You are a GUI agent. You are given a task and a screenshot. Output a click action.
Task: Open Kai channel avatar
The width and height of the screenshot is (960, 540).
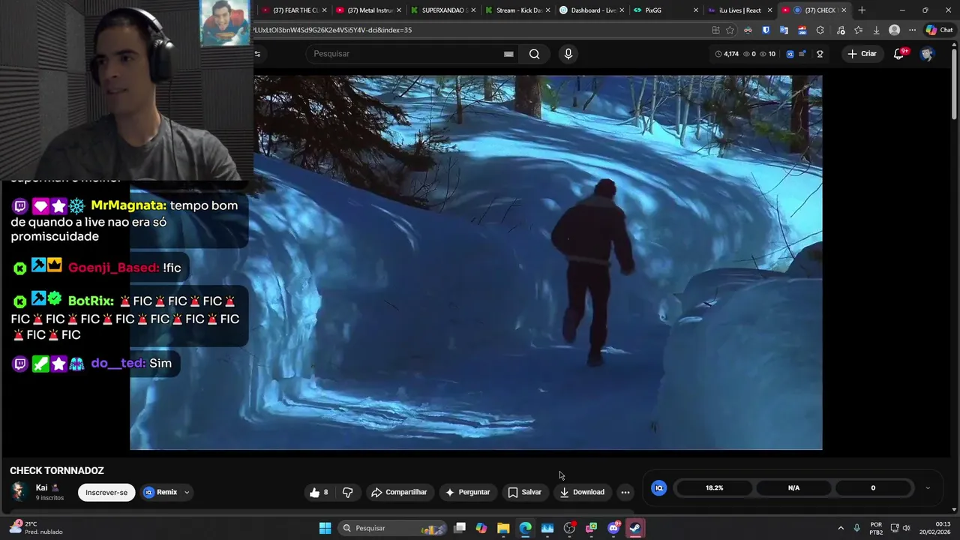point(19,491)
